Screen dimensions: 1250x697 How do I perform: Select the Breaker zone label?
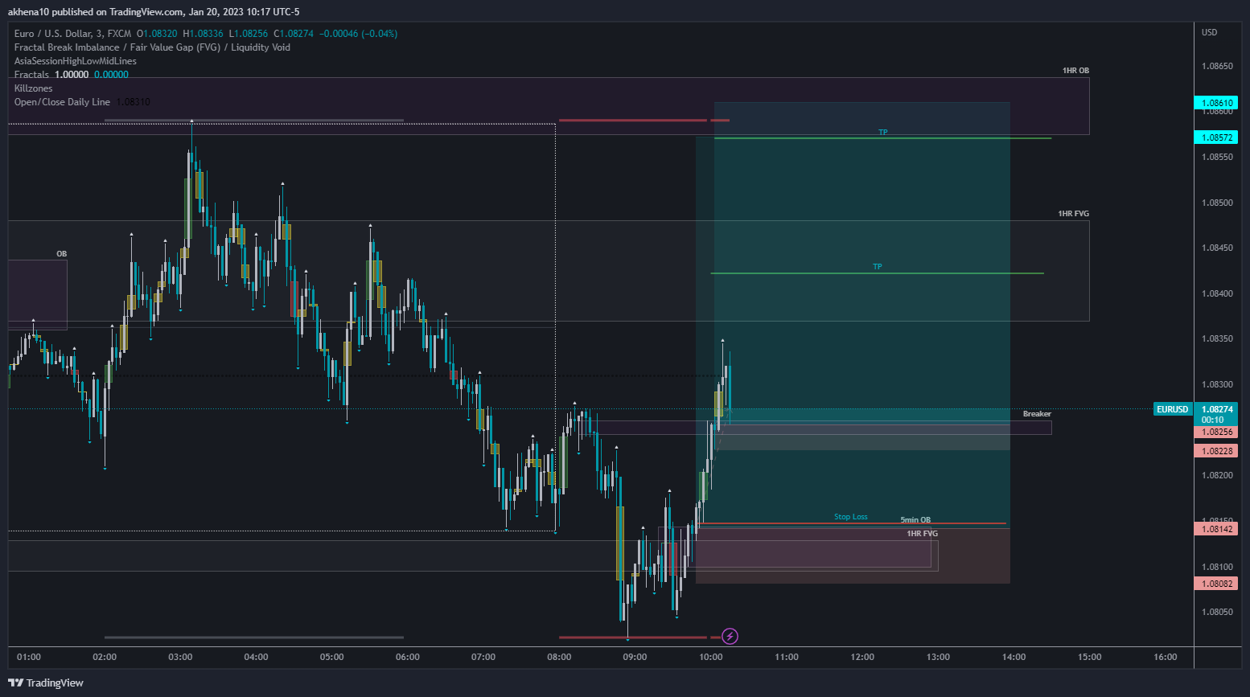(1037, 414)
